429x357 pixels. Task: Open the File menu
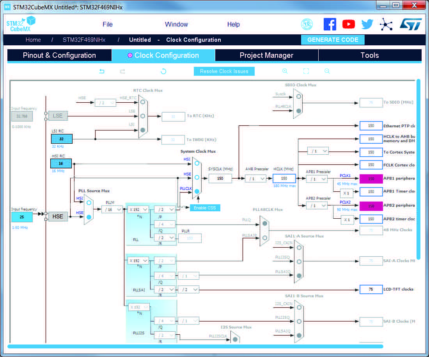click(108, 24)
